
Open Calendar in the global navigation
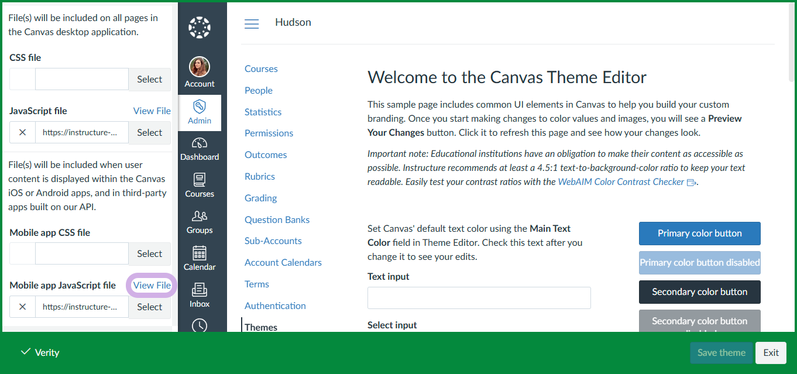coord(200,258)
